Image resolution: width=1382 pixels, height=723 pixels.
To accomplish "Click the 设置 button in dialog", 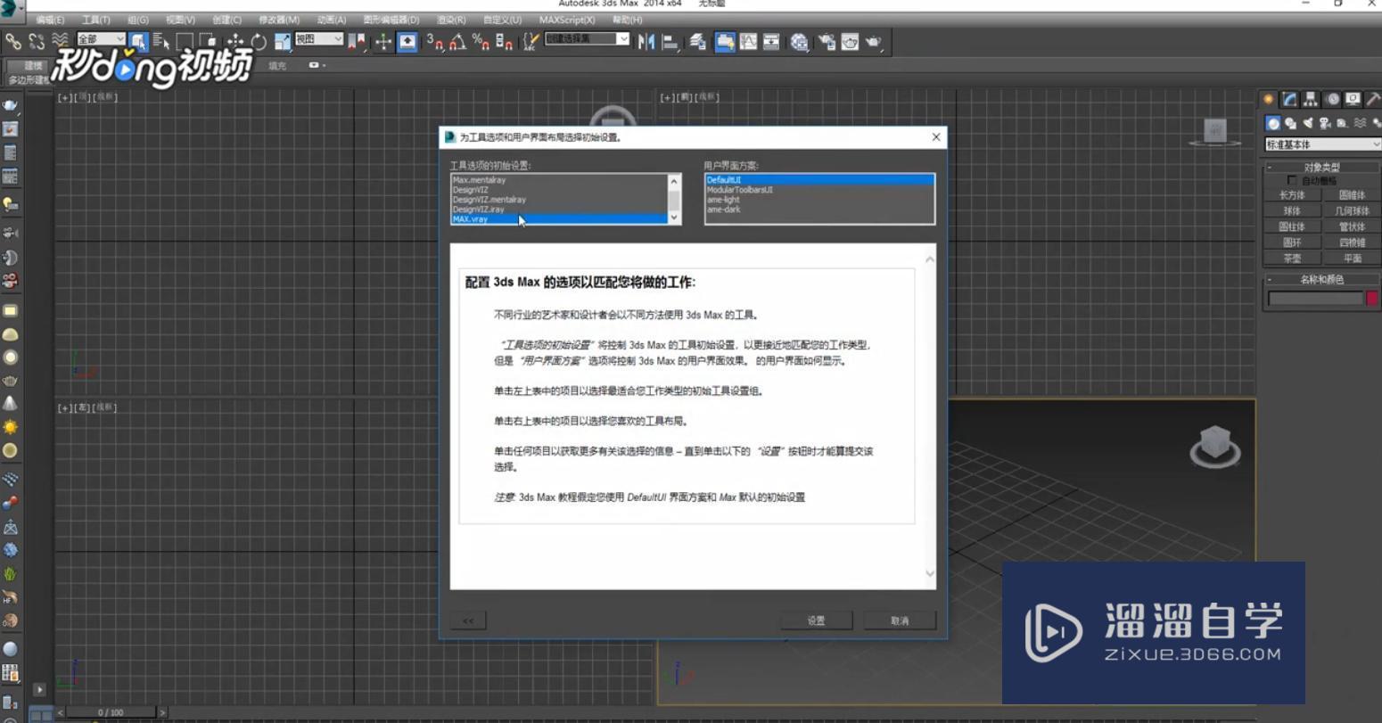I will (x=817, y=620).
